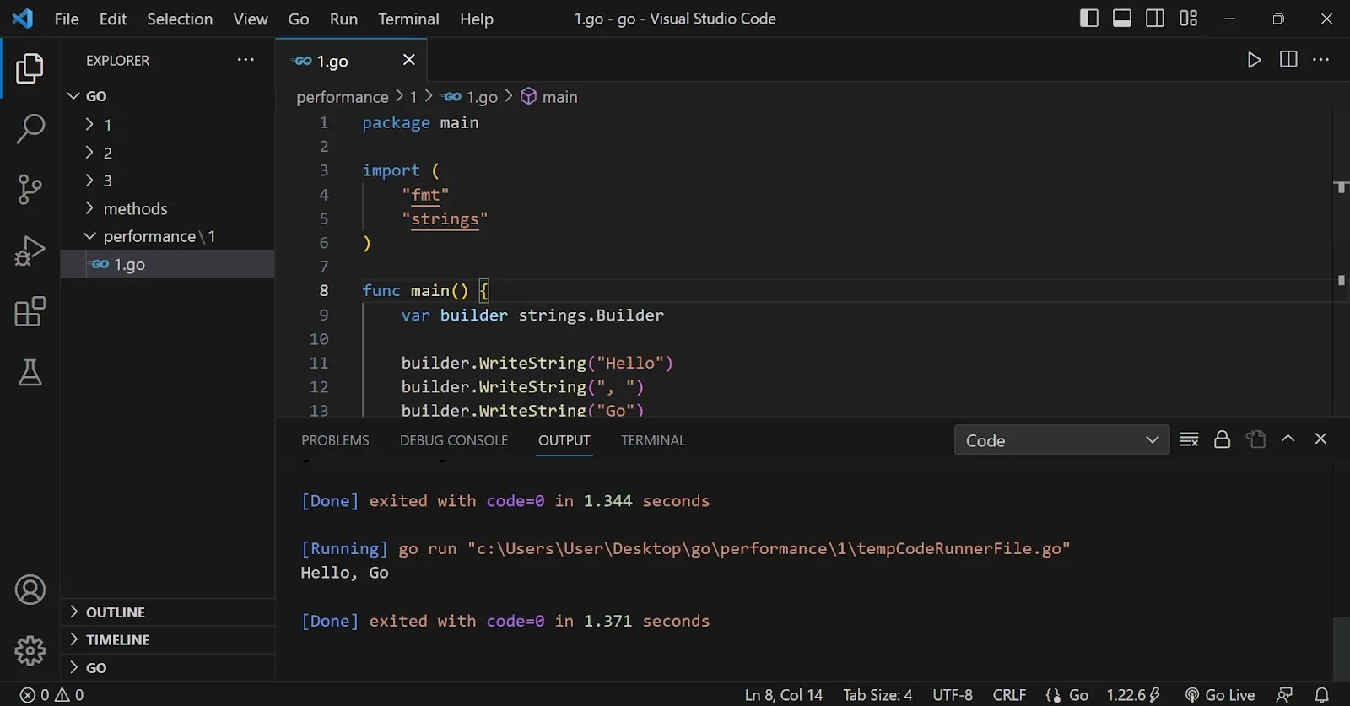
Task: Open editor More Actions ellipsis
Action: [x=1321, y=59]
